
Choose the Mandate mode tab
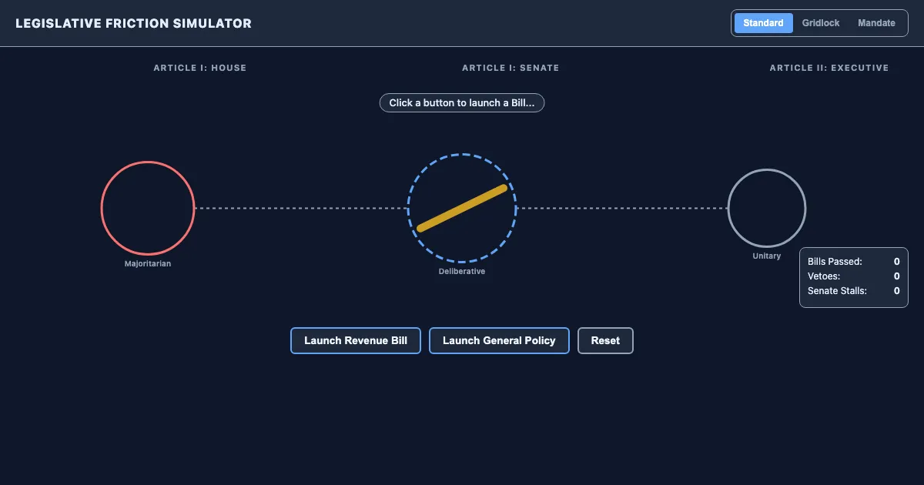[876, 23]
